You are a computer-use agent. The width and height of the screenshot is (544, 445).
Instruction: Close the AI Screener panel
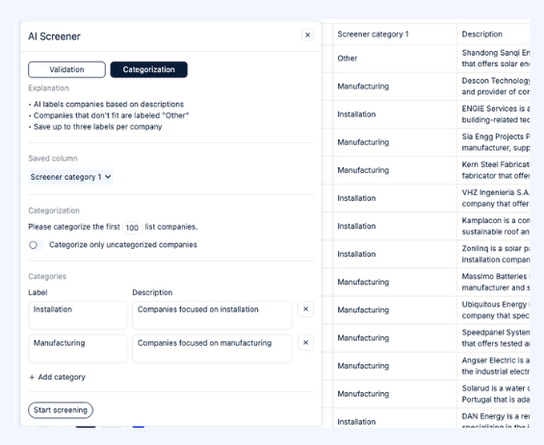tap(307, 35)
